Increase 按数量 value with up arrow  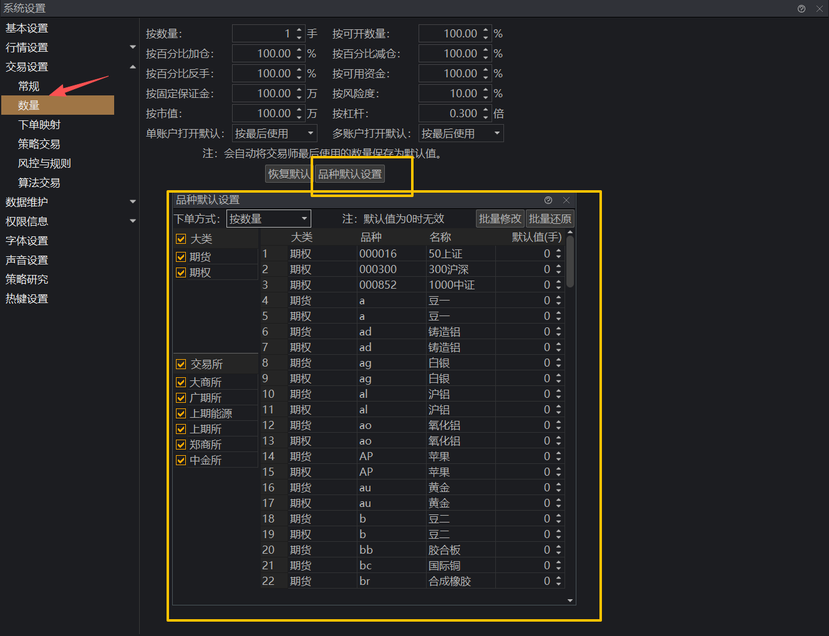tap(299, 30)
